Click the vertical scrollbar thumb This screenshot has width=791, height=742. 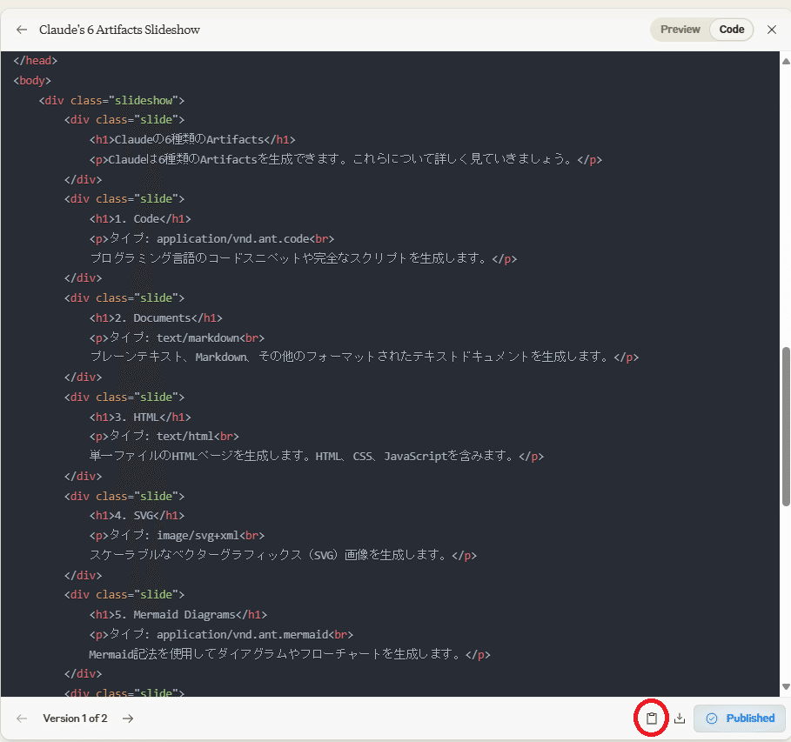(x=786, y=427)
